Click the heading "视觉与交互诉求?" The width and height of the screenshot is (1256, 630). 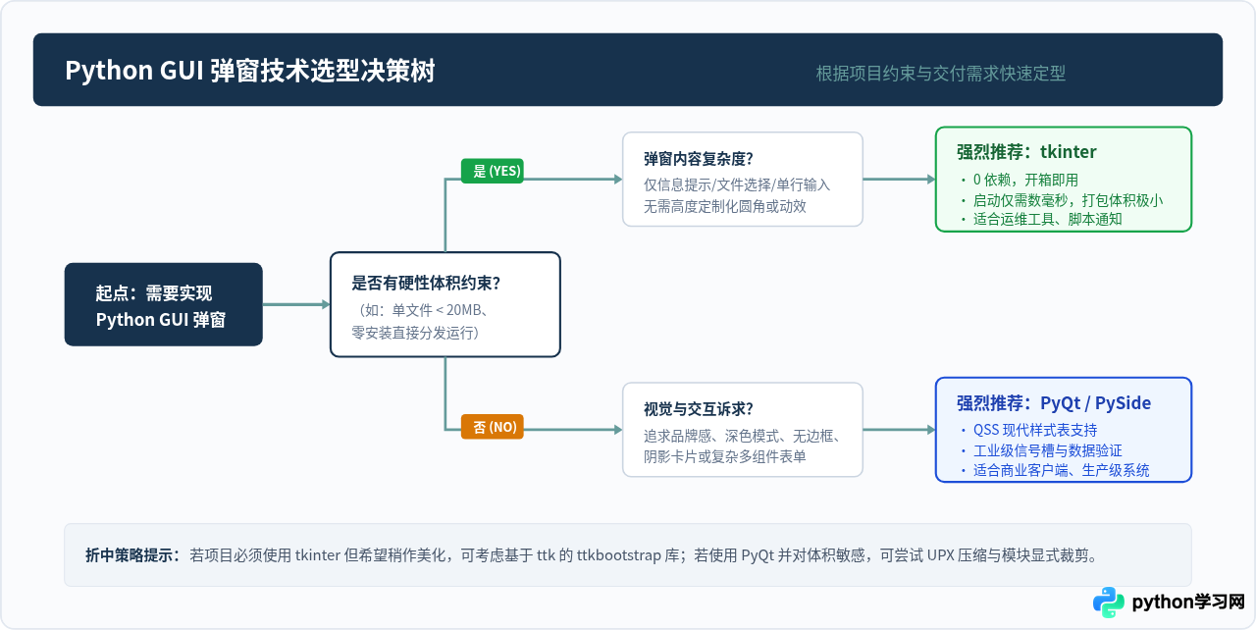tap(699, 409)
